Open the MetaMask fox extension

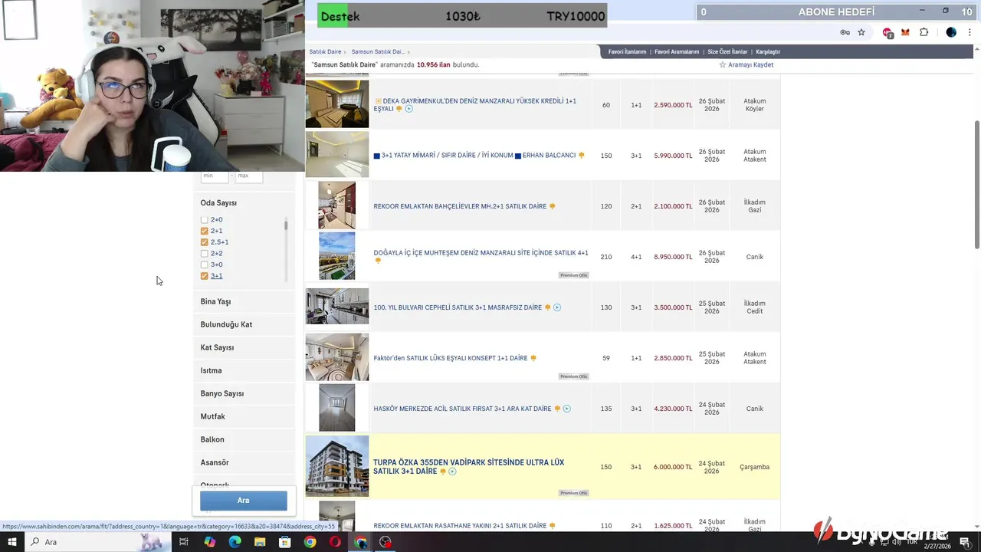[x=905, y=32]
